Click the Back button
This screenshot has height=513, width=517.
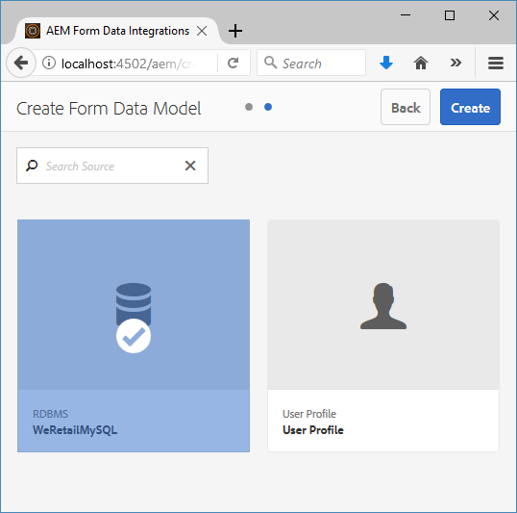pos(406,107)
